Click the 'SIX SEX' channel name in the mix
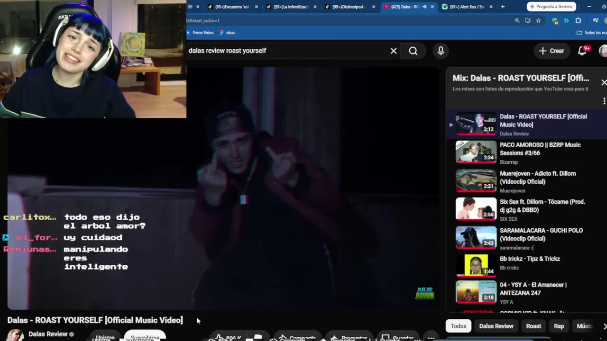Screen dimensions: 607x341 coord(508,219)
